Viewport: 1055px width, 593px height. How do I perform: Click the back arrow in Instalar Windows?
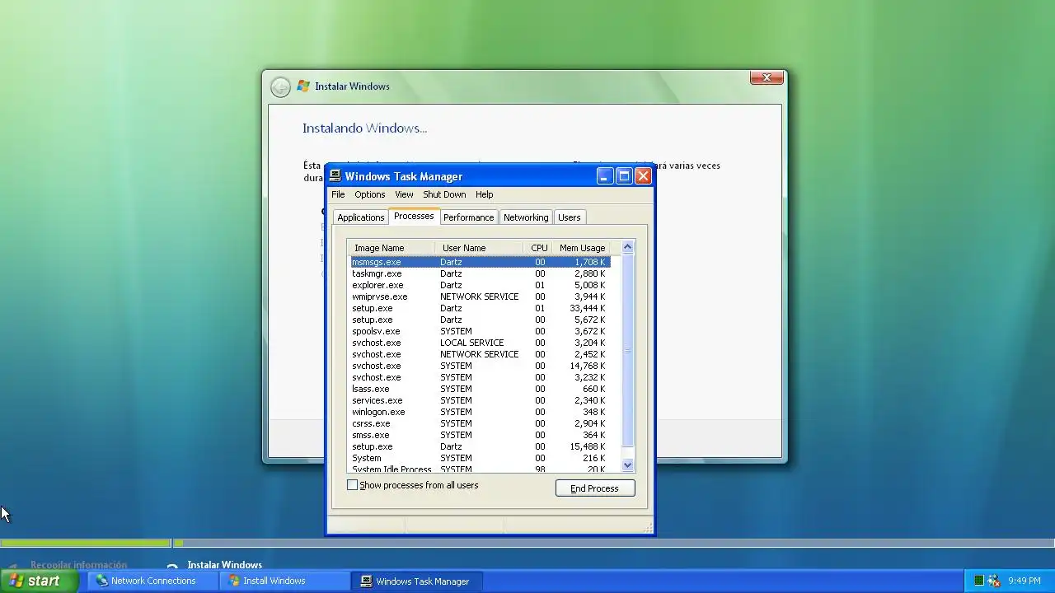pos(280,86)
